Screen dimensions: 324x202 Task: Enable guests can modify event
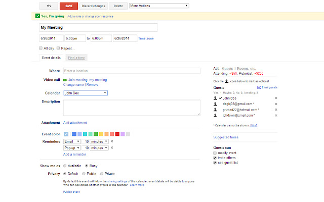click(215, 153)
